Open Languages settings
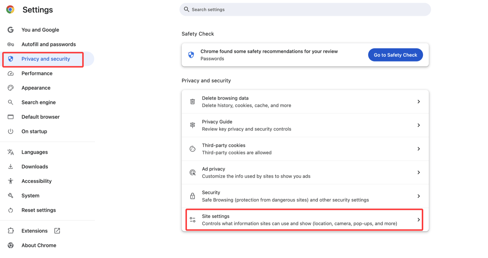488x258 pixels. (x=34, y=152)
